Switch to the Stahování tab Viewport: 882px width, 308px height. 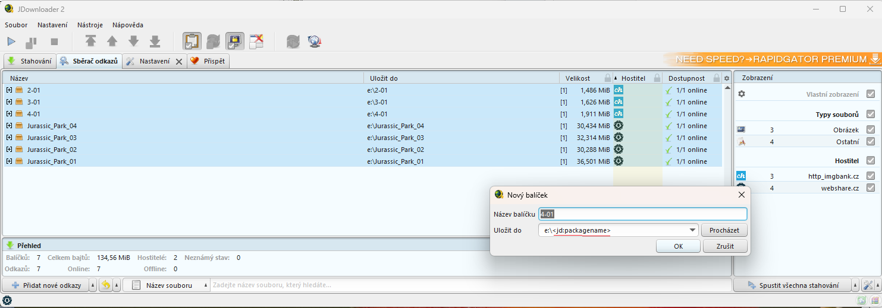point(30,61)
